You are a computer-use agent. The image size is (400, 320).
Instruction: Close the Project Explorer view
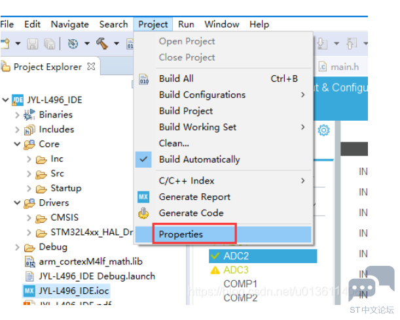(92, 67)
